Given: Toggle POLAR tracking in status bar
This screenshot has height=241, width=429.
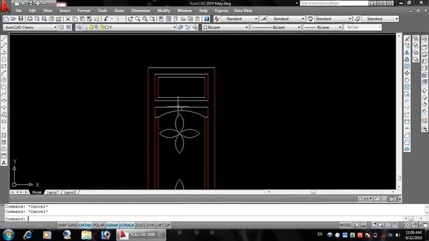Looking at the screenshot, I should click(99, 225).
